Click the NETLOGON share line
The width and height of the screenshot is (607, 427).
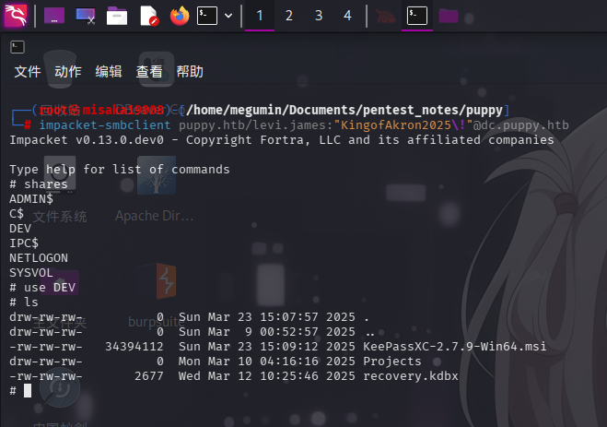(x=39, y=258)
